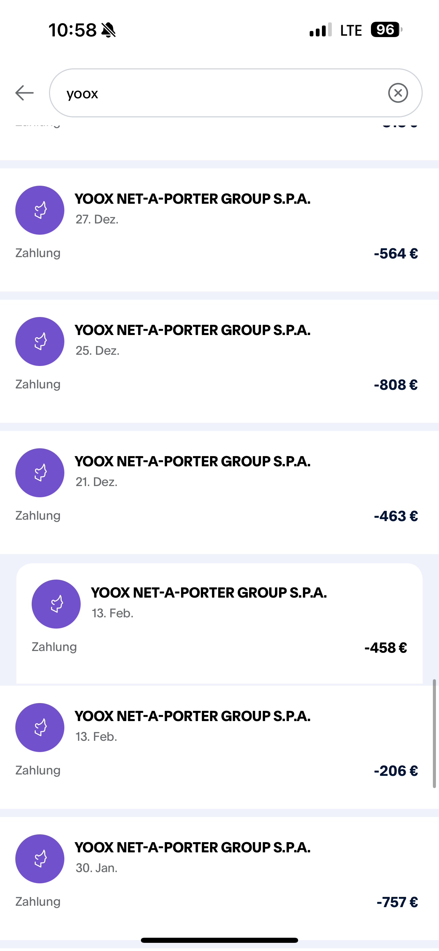Clear the yoox search text
439x951 pixels.
[x=398, y=93]
